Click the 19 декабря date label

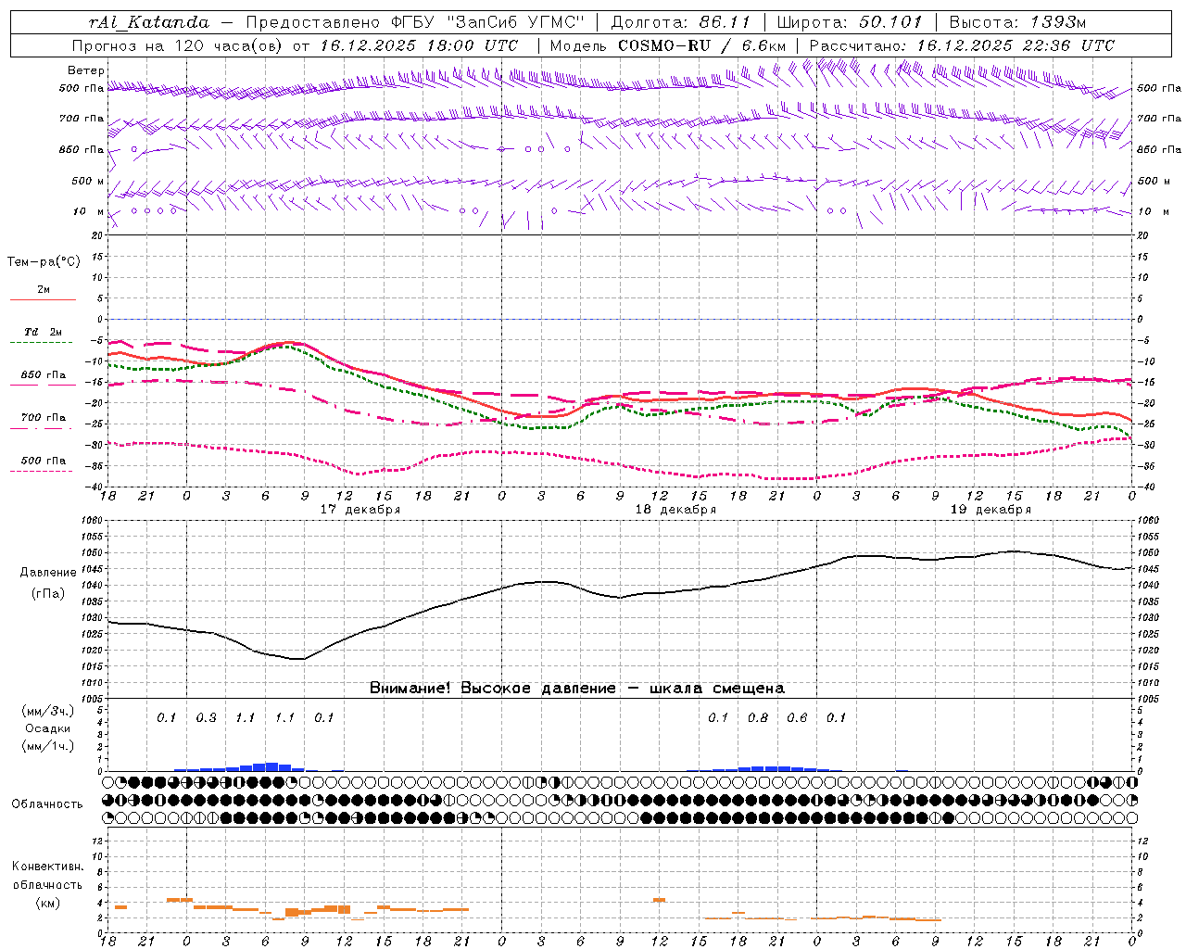pyautogui.click(x=990, y=510)
